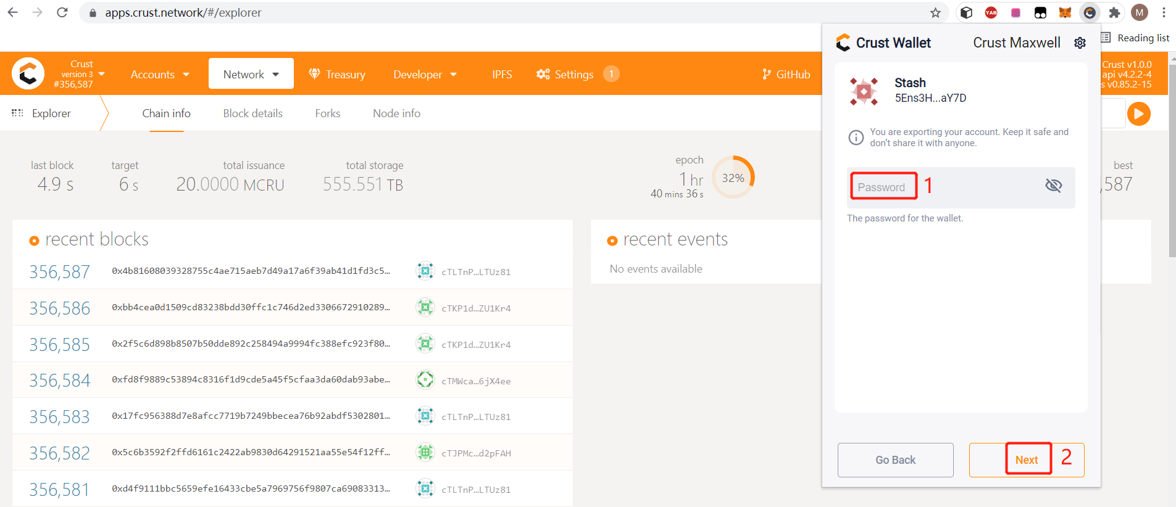1176x507 pixels.
Task: Open the Reading list
Action: pos(1136,38)
